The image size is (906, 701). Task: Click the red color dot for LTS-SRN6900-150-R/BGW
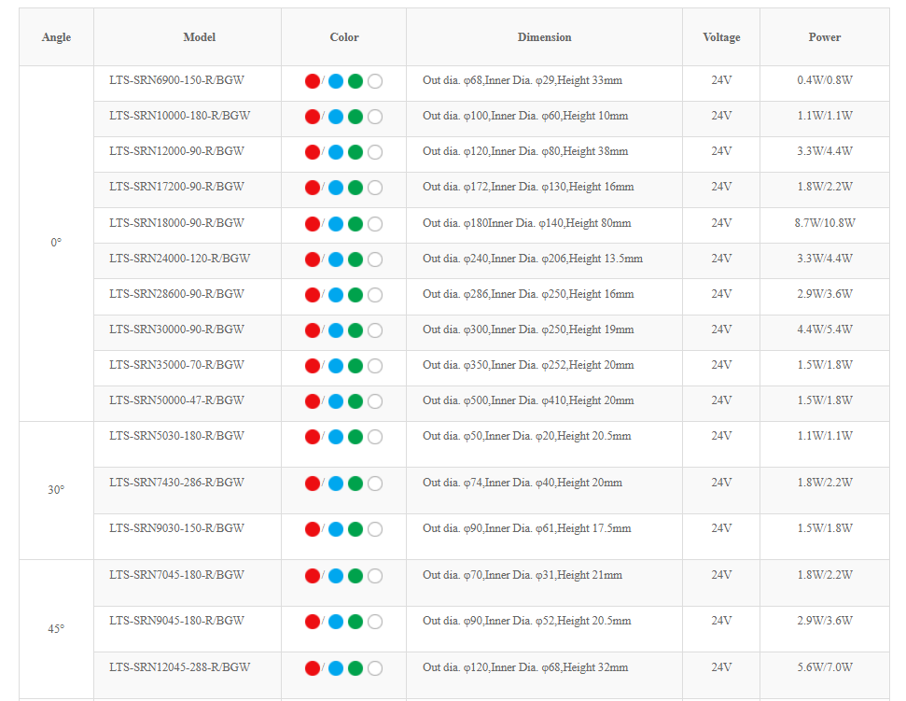(x=313, y=81)
